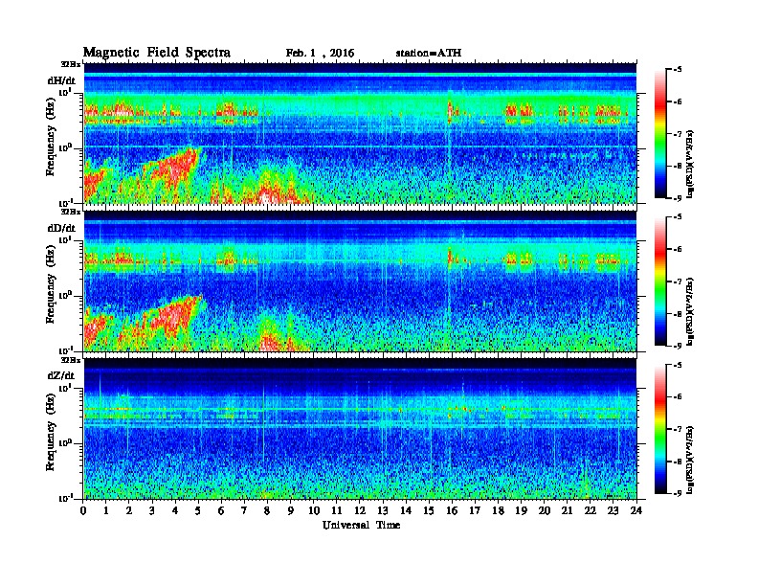Click the "Magnetic Field Spectra" title
The image size is (758, 586).
(157, 53)
